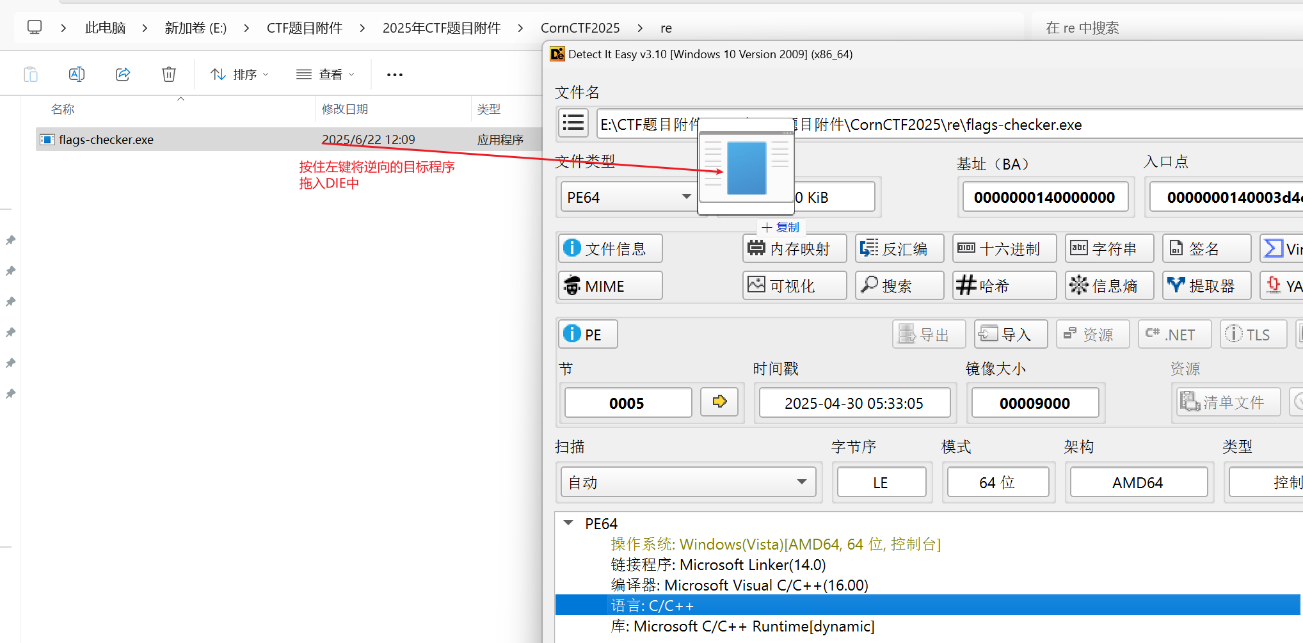This screenshot has height=643, width=1303.
Task: Open the 字符串 strings tool
Action: (x=1109, y=248)
